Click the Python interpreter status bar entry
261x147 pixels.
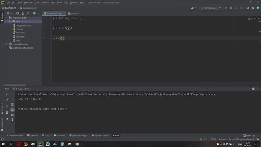coord(241,139)
